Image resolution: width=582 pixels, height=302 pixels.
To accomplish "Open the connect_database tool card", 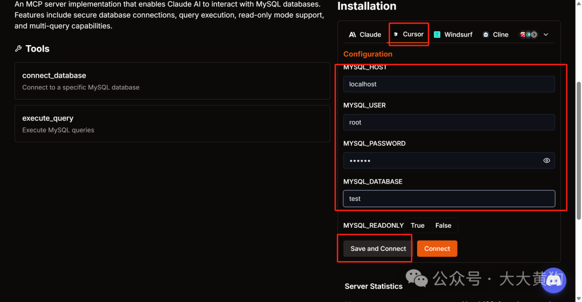I will coord(172,81).
